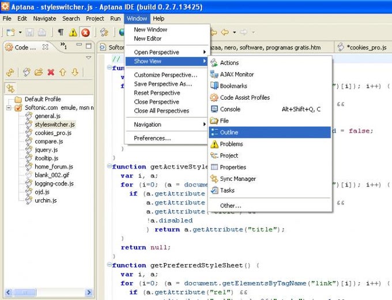This screenshot has height=300, width=392.
Task: Show the Tasks view
Action: (x=270, y=191)
